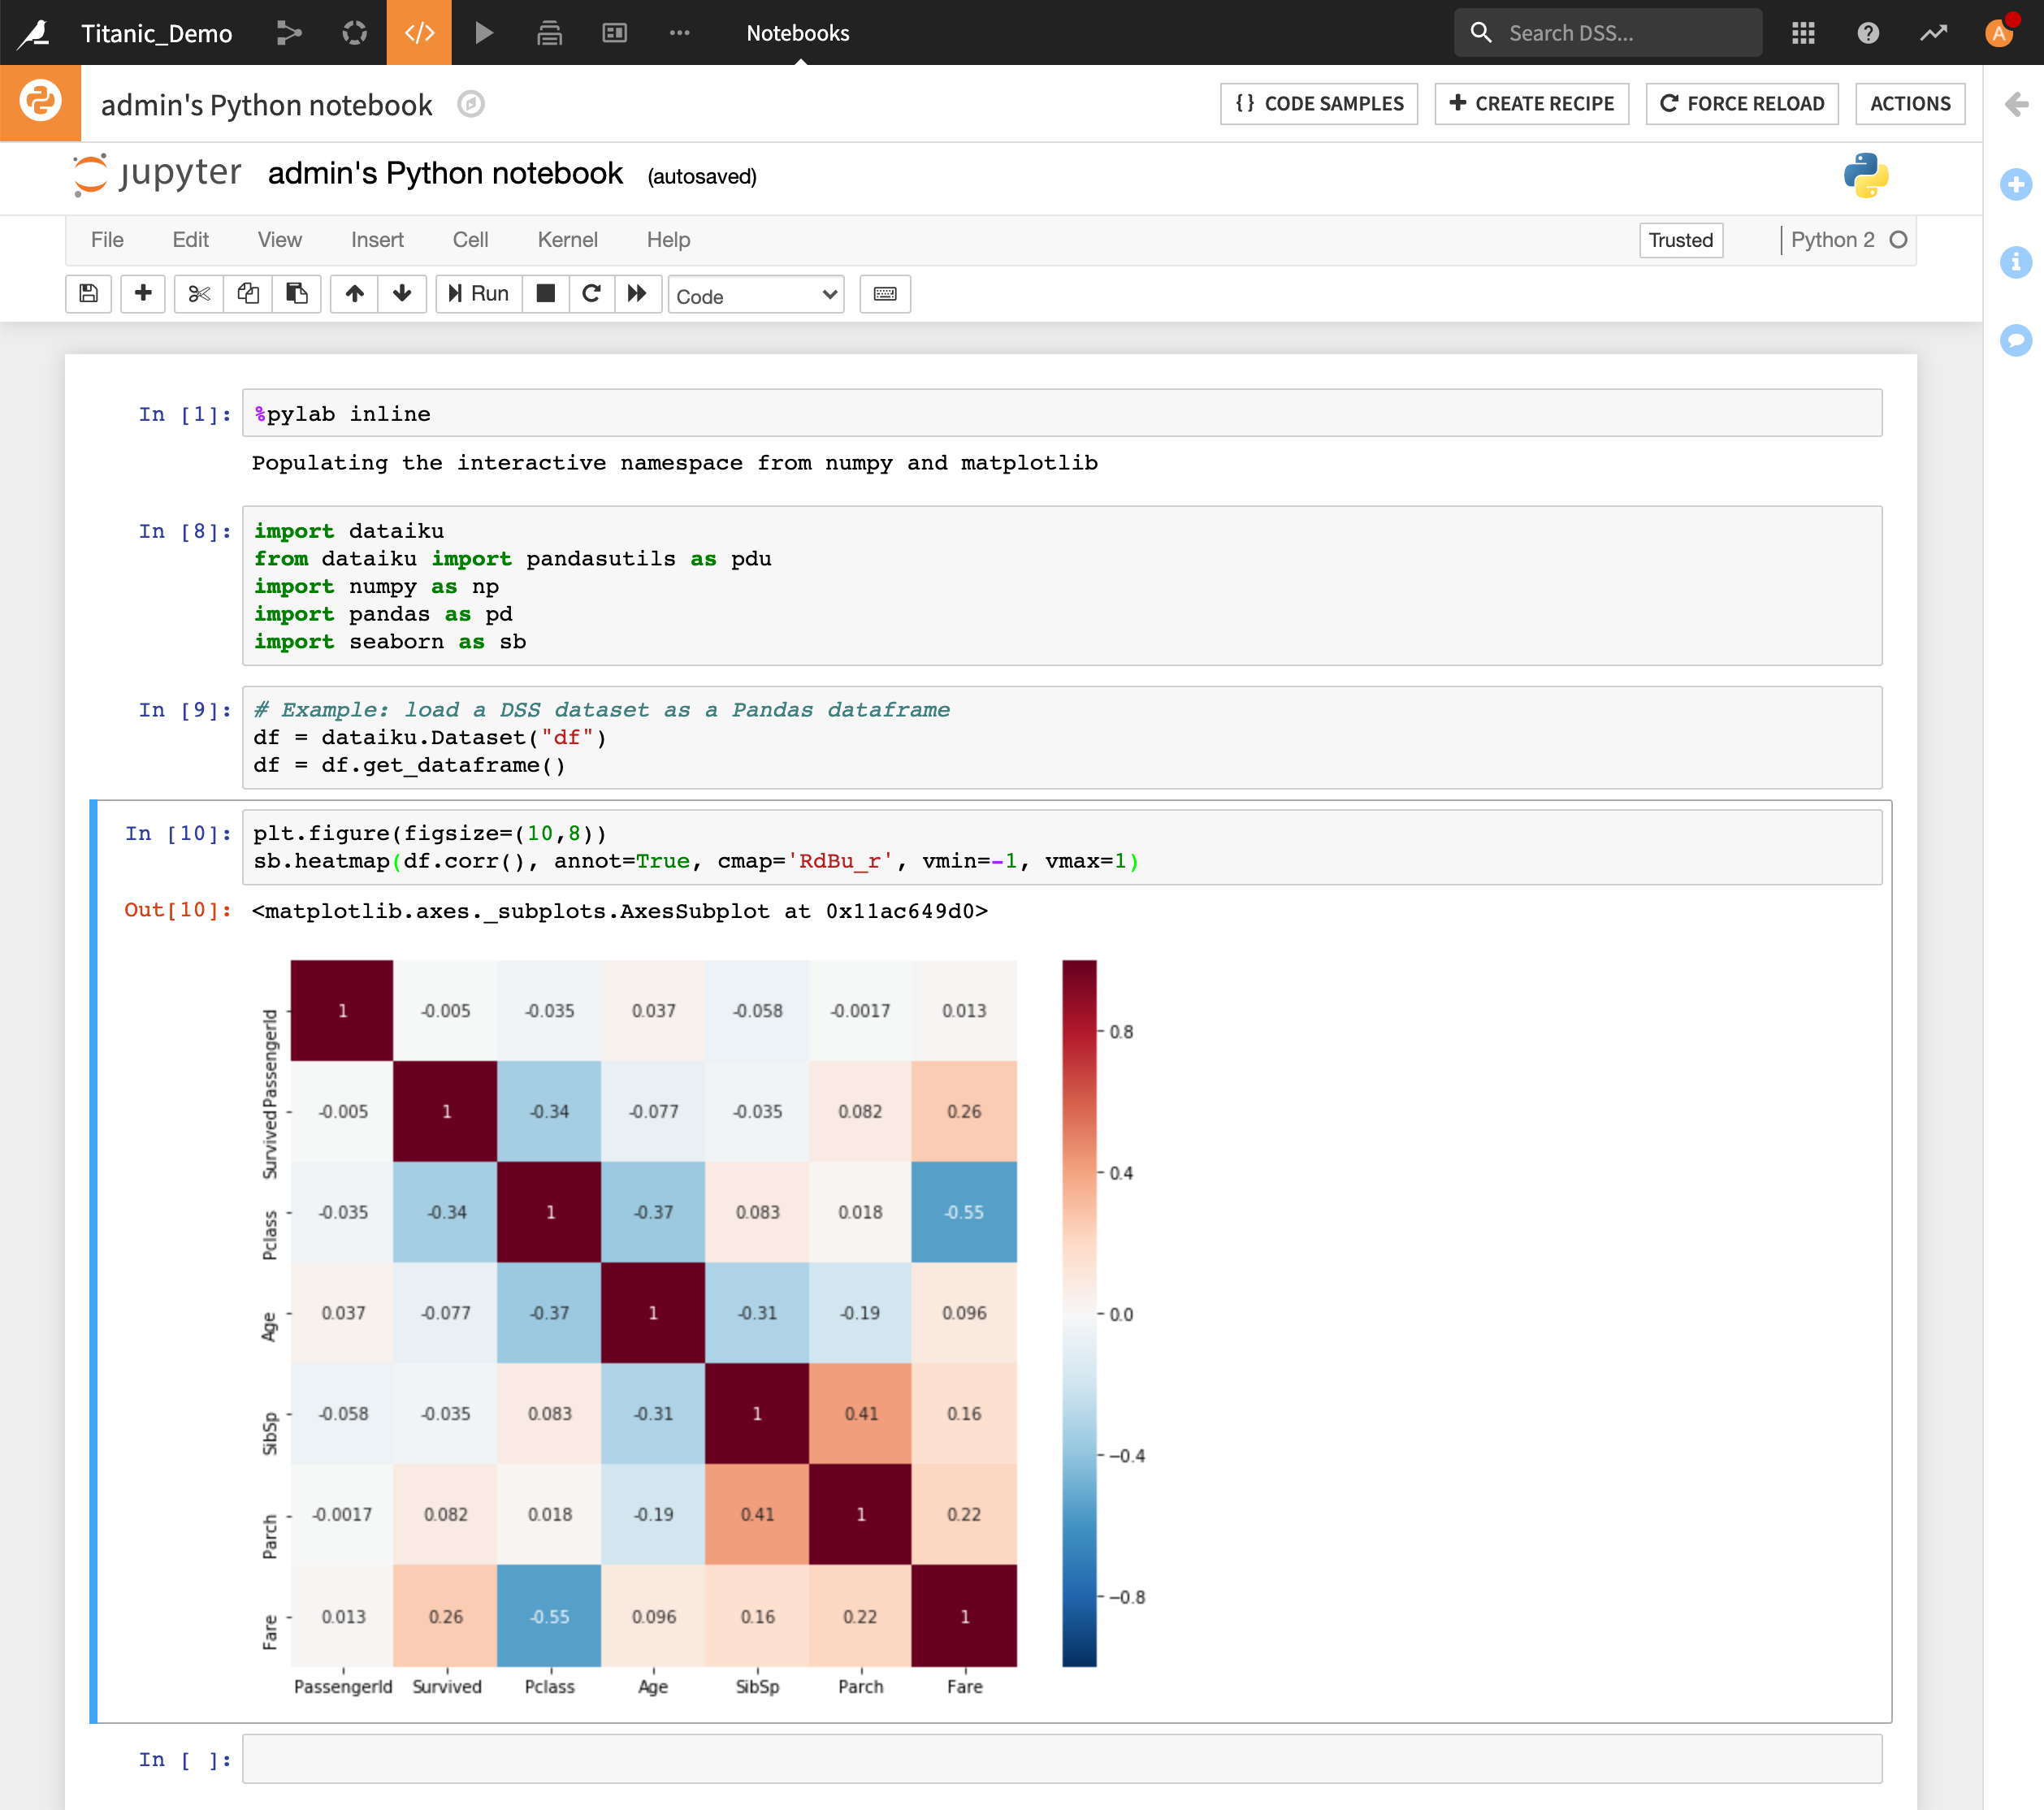The height and width of the screenshot is (1810, 2044).
Task: Move selected cell up arrow icon
Action: click(x=354, y=294)
